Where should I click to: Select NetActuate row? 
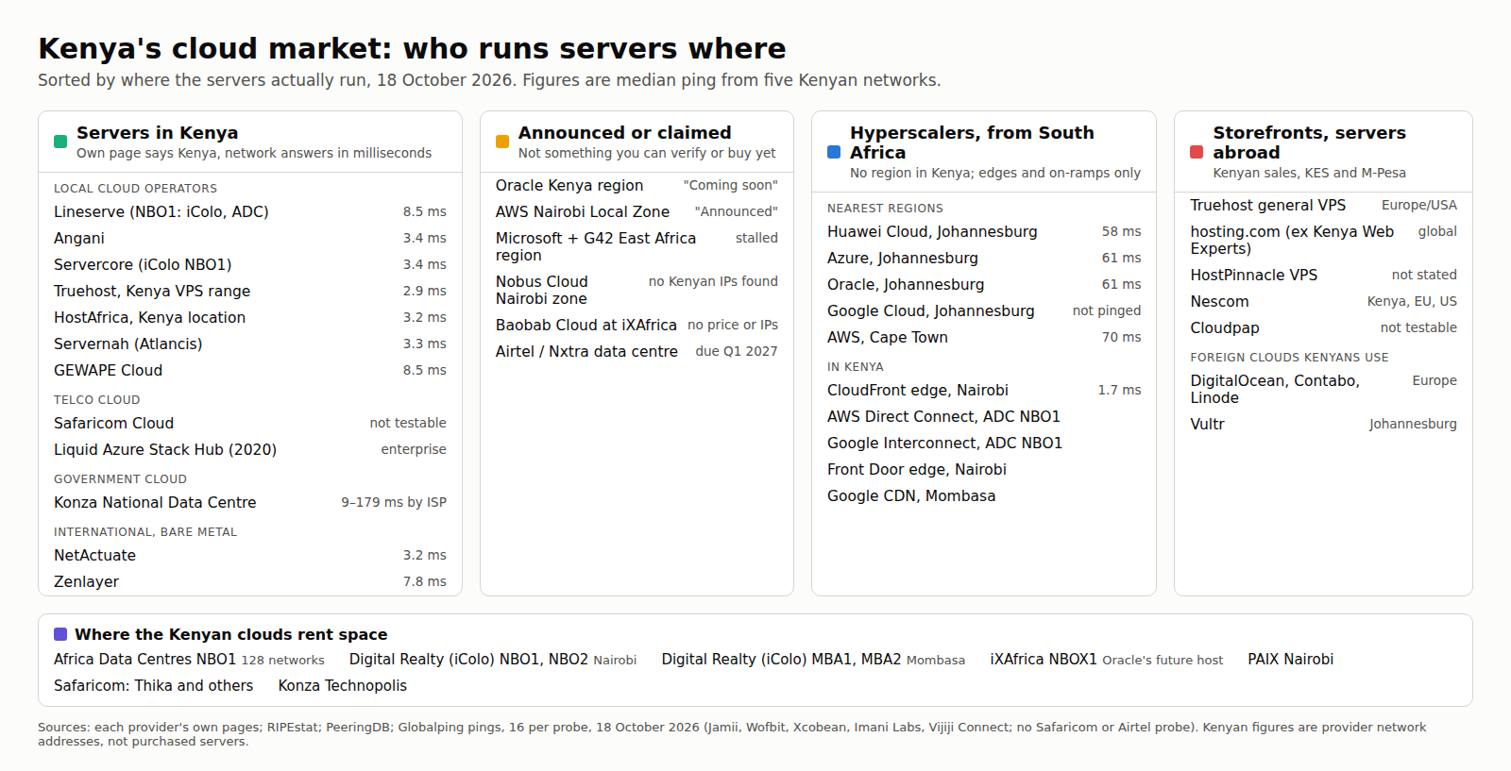(x=250, y=555)
